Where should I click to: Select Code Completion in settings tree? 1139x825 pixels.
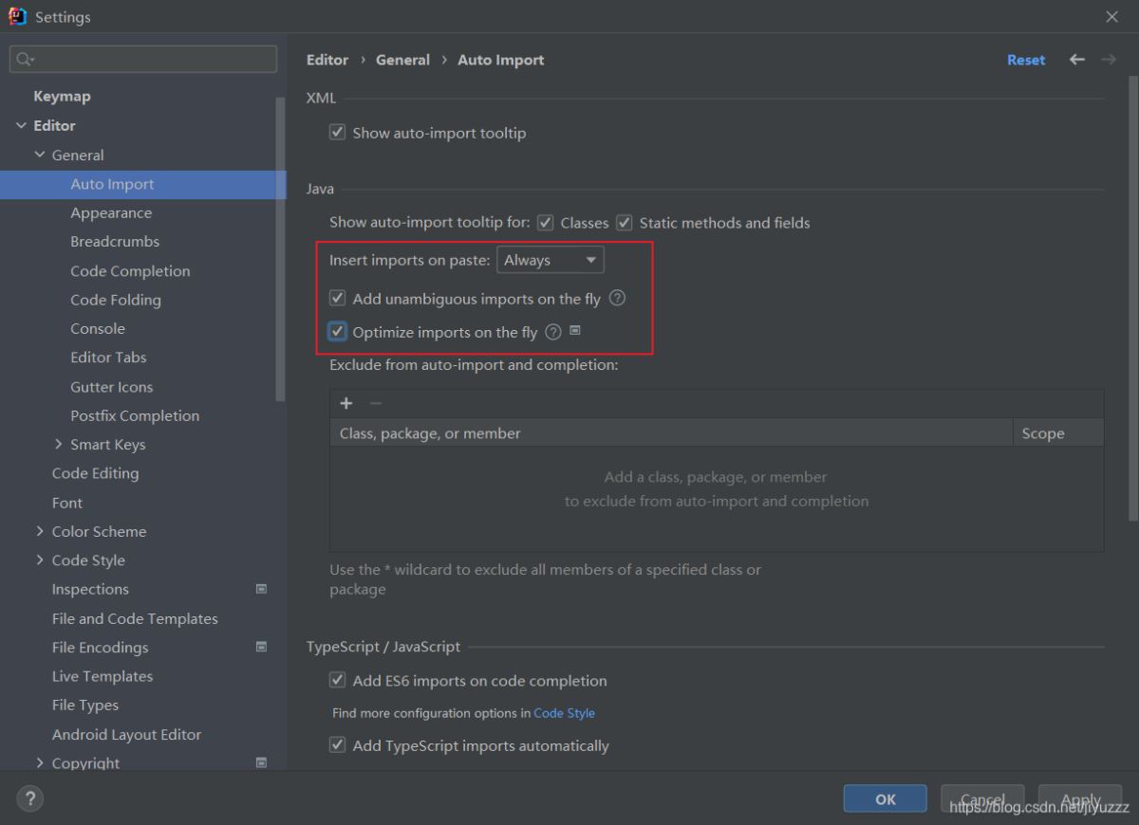pyautogui.click(x=130, y=270)
